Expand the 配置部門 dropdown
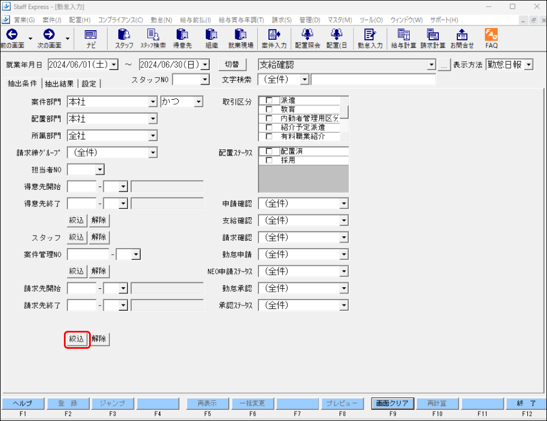The image size is (547, 421). (153, 119)
